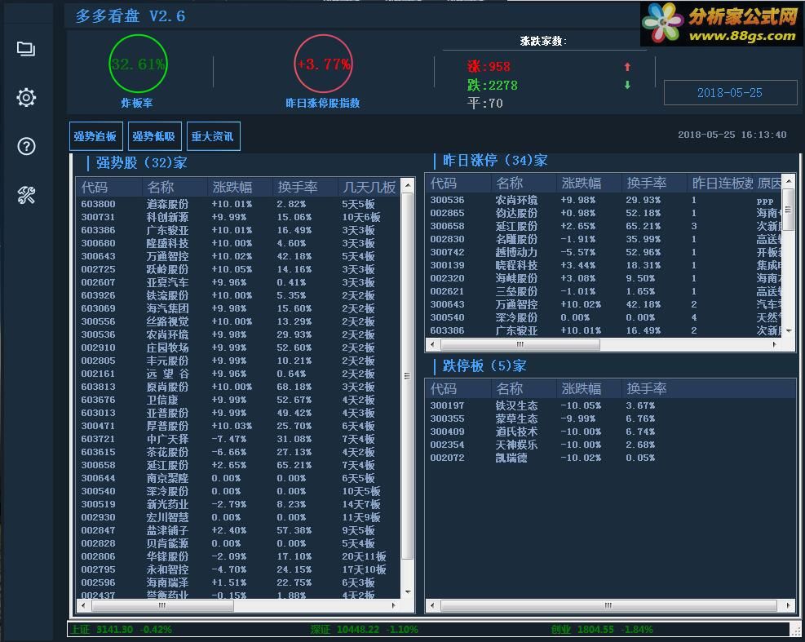Click the help question mark icon

pos(26,146)
